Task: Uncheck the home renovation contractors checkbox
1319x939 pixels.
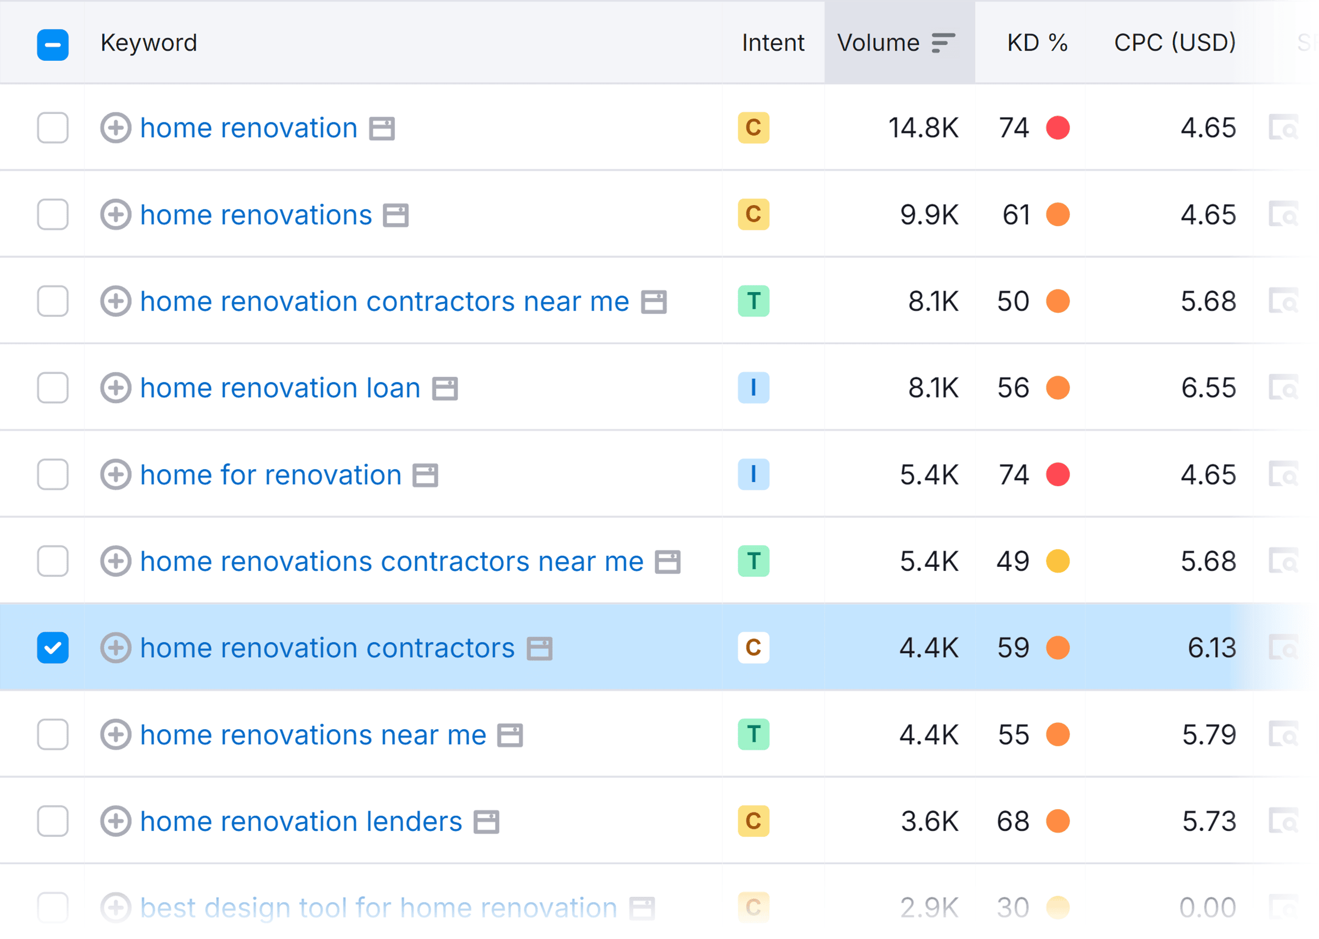Action: 53,647
